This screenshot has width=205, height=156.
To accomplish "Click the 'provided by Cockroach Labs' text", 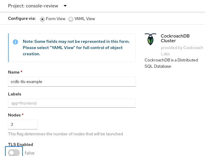I will click(182, 50).
